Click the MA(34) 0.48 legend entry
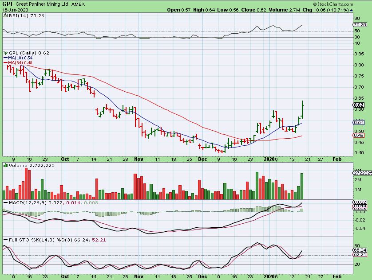This screenshot has width=372, height=280. pyautogui.click(x=18, y=63)
